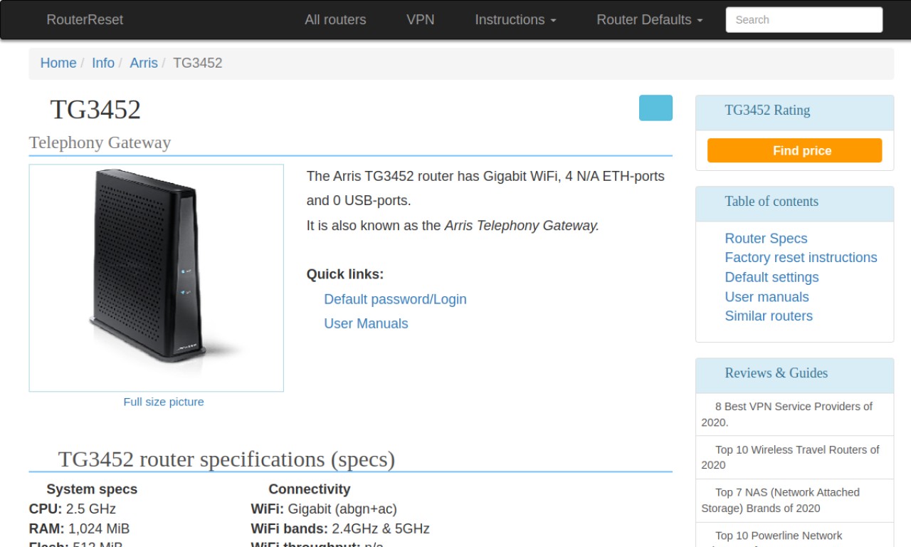Viewport: 911px width, 547px height.
Task: Expand the Instructions dropdown menu
Action: (x=515, y=20)
